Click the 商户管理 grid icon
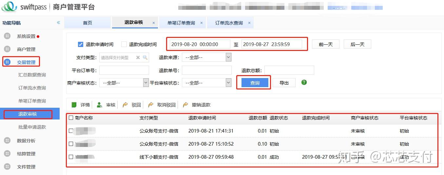 pos(7,49)
